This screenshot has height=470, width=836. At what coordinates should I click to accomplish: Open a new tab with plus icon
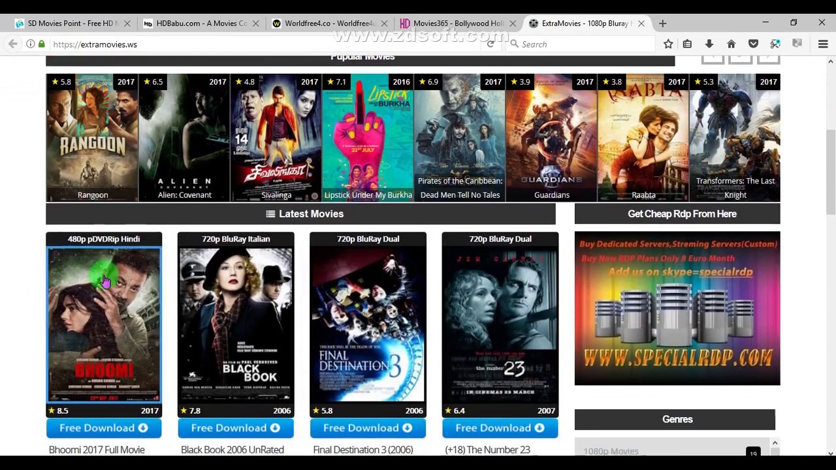pos(662,23)
